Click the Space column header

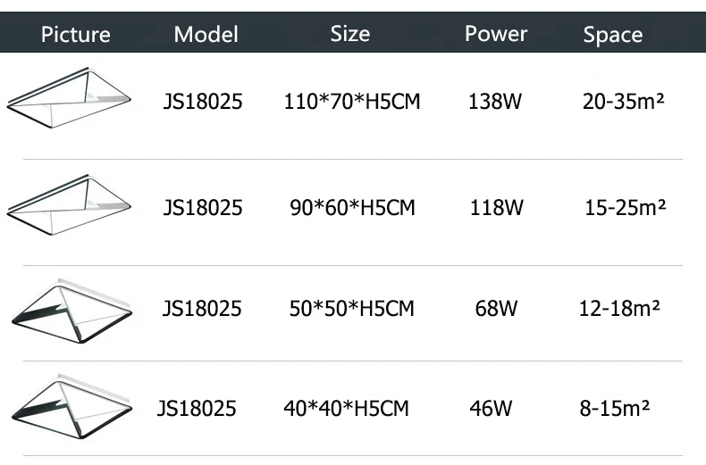pyautogui.click(x=612, y=35)
